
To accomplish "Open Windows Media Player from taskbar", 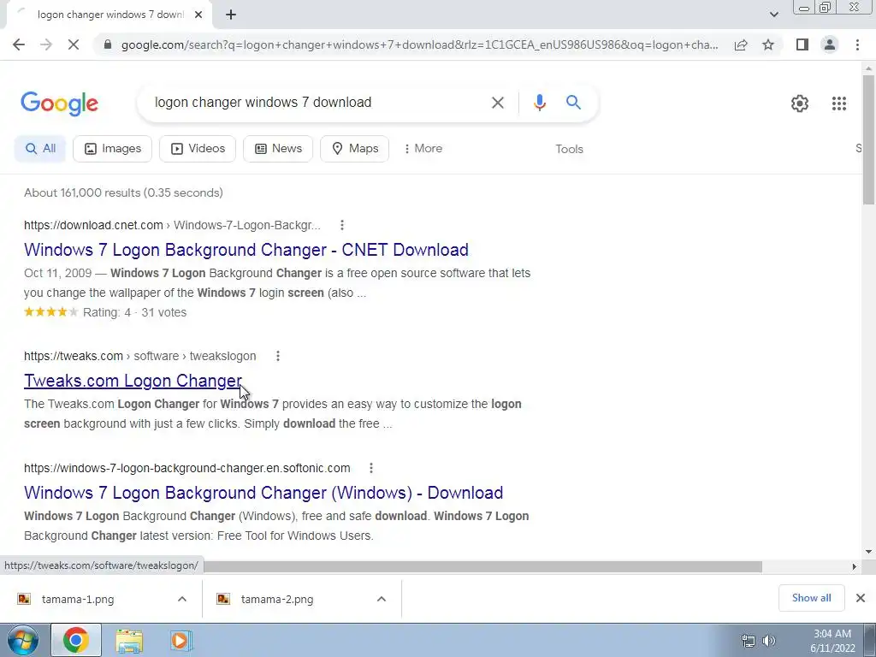I will (x=181, y=640).
